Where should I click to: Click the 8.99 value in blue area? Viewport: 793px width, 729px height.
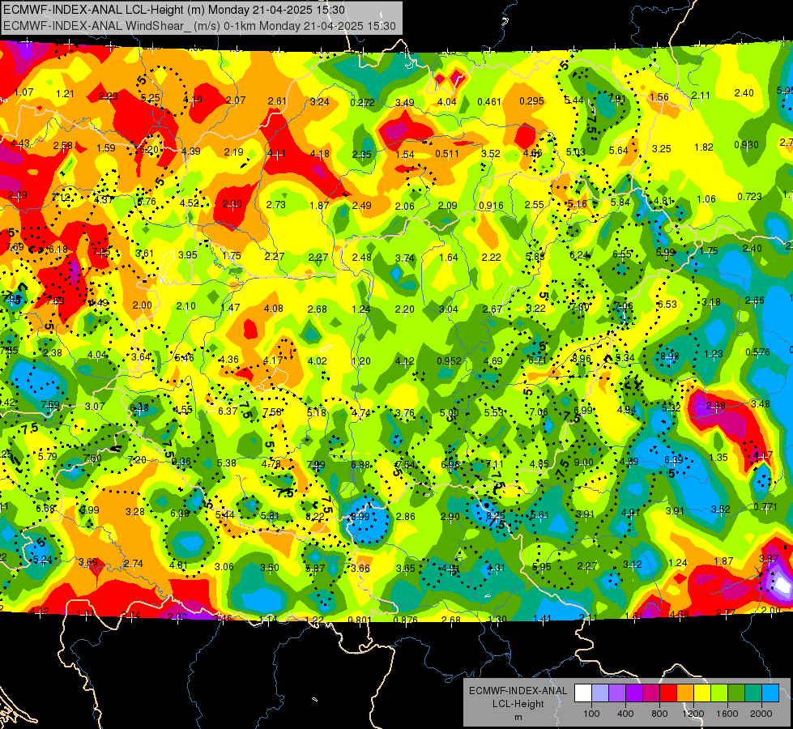(x=360, y=517)
